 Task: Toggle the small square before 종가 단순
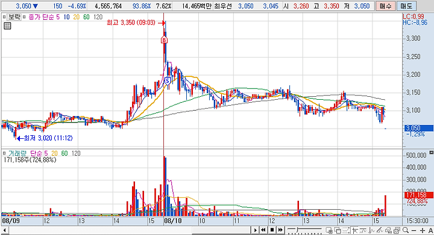[24, 17]
